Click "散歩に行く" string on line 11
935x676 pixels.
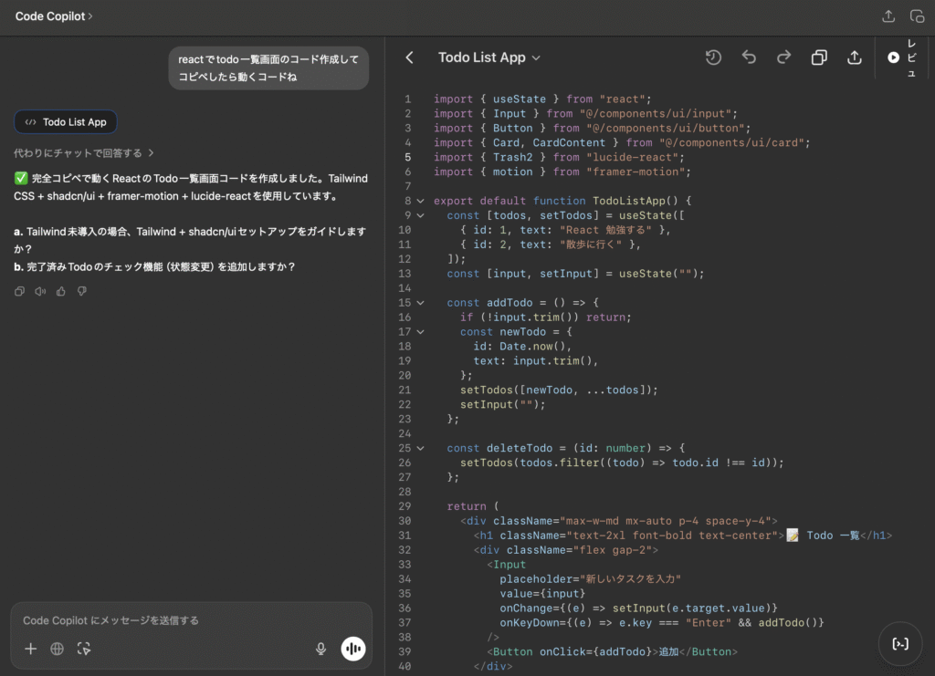click(591, 244)
